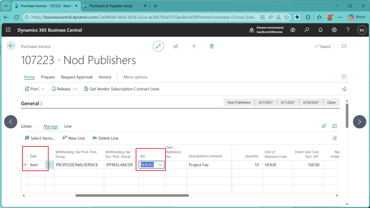Click the trash delete icon
This screenshot has width=370, height=208.
point(212,46)
